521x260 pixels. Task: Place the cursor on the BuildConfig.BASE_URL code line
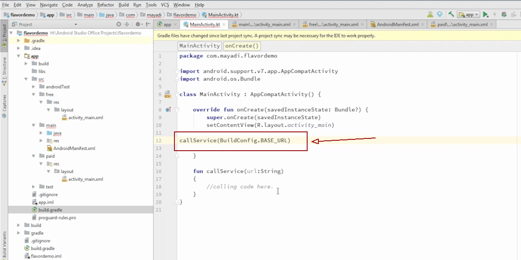click(x=235, y=141)
